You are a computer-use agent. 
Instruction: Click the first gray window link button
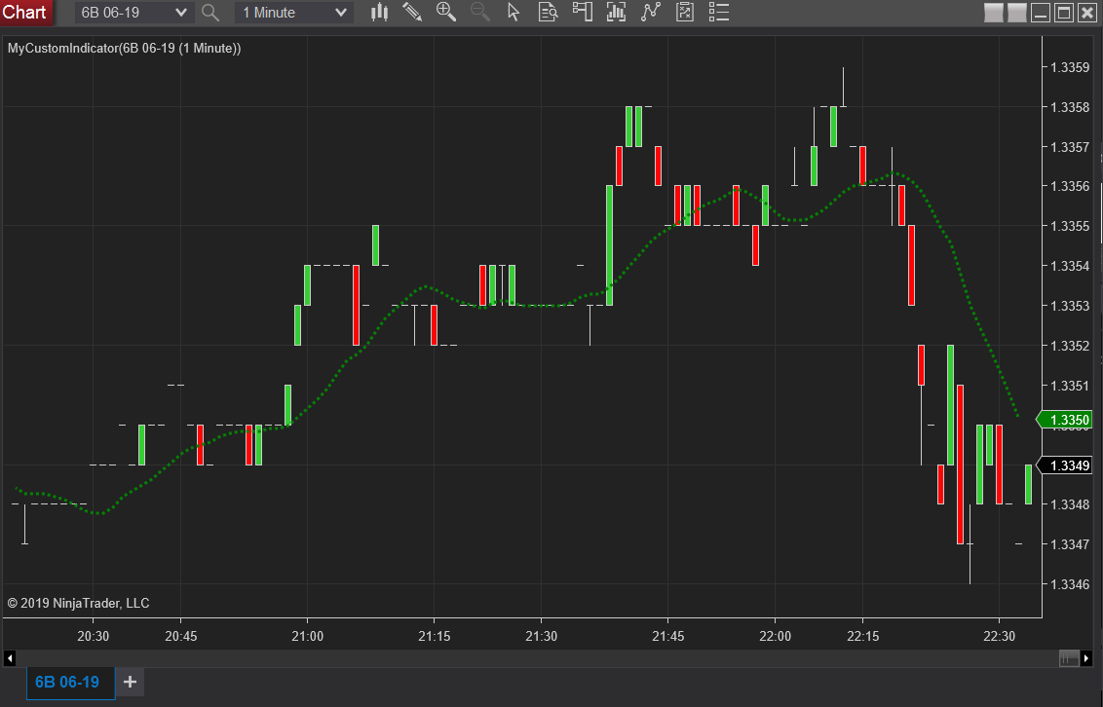pyautogui.click(x=993, y=13)
